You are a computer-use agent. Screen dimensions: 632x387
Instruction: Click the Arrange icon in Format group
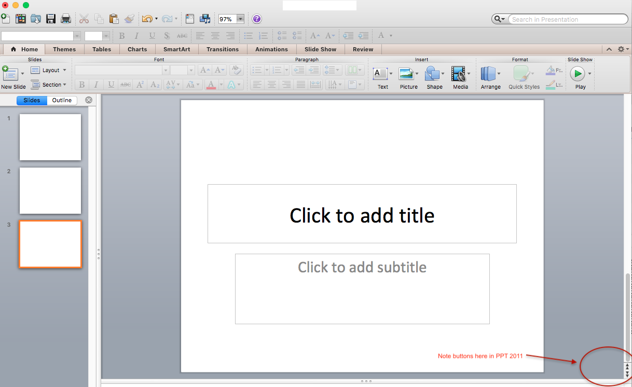(488, 74)
